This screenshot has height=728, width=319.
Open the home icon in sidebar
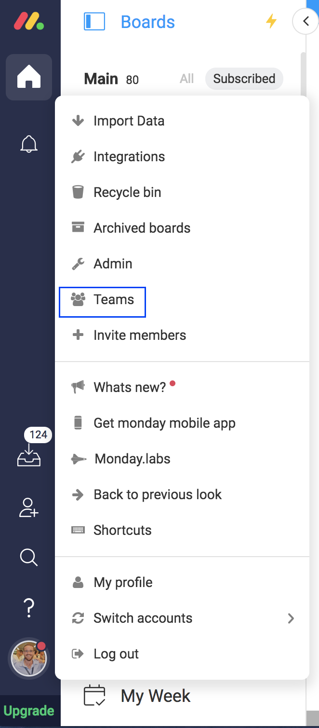pos(29,77)
